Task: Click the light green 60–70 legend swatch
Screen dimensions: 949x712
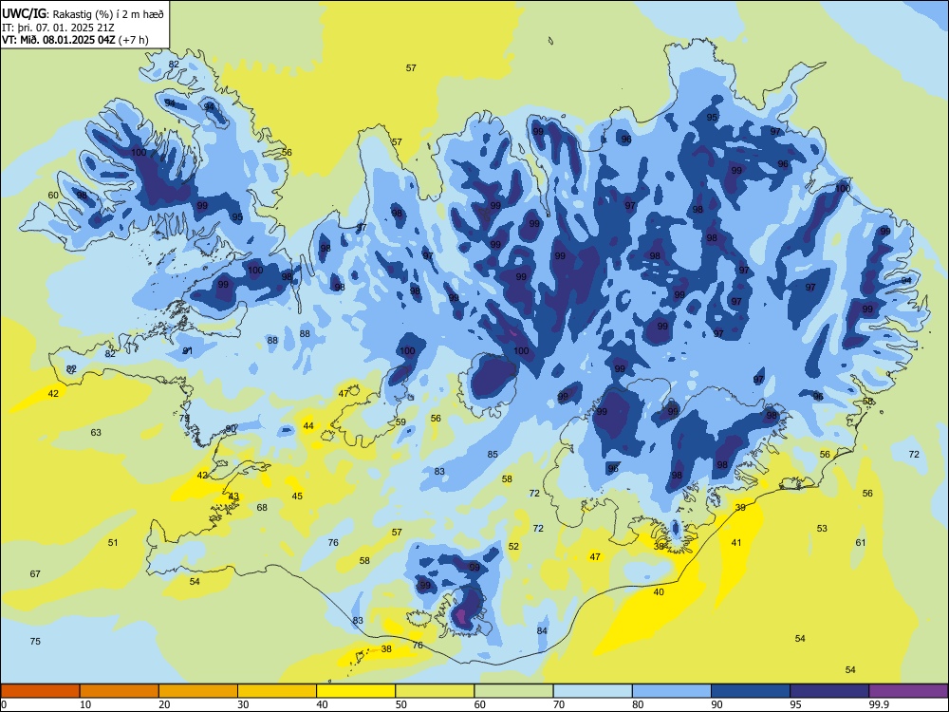Action: tap(513, 691)
